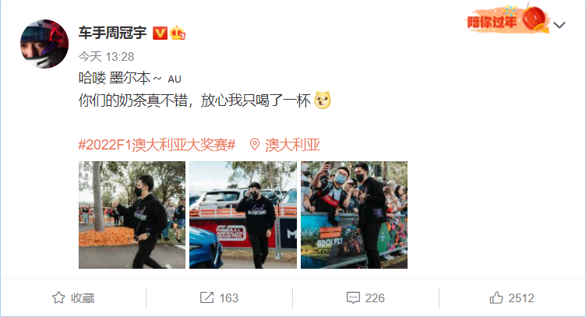Open first photo walking by tree
Screen dimensions: 586x317
(x=132, y=215)
